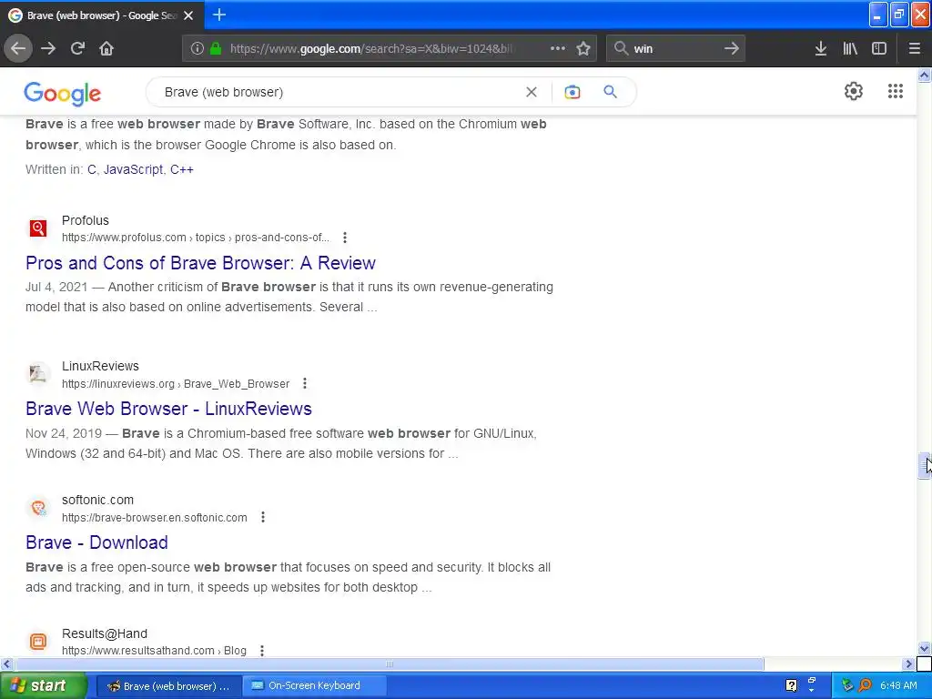The height and width of the screenshot is (699, 932).
Task: Click the help question mark tray icon
Action: click(791, 686)
